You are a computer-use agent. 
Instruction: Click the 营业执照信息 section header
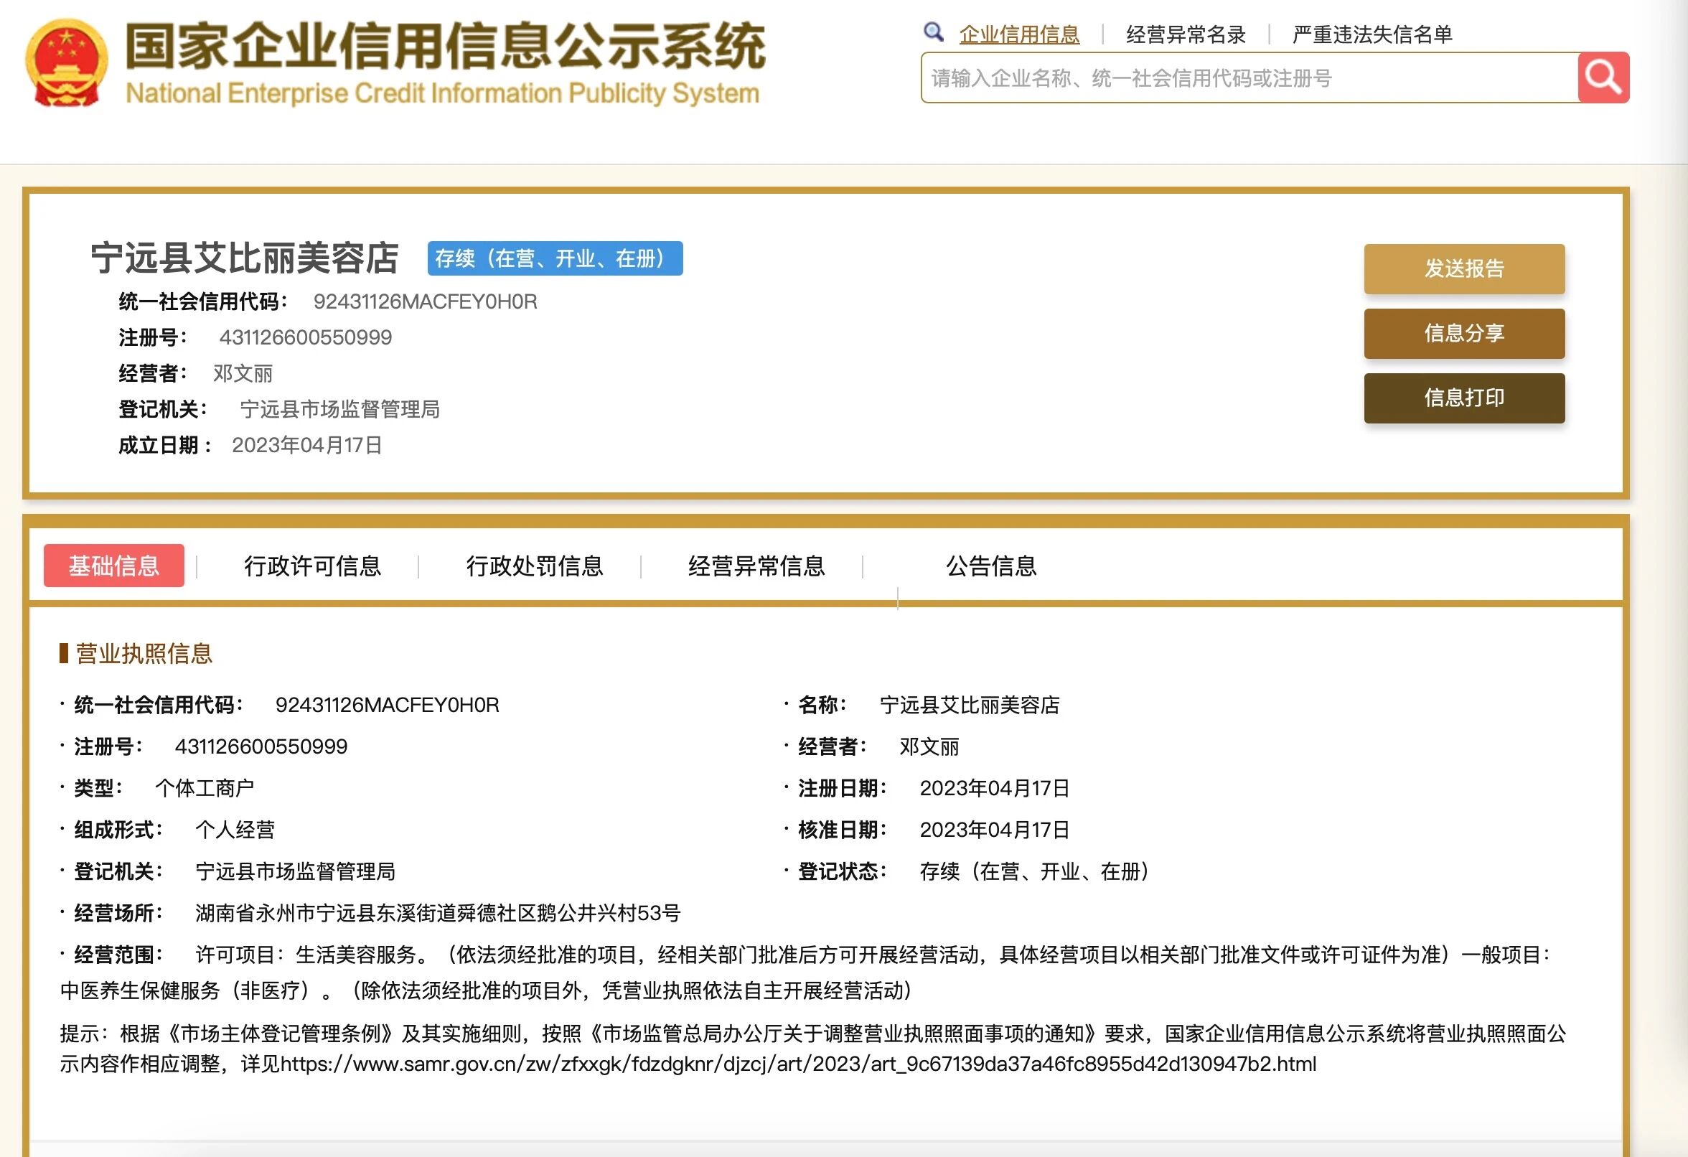point(143,653)
